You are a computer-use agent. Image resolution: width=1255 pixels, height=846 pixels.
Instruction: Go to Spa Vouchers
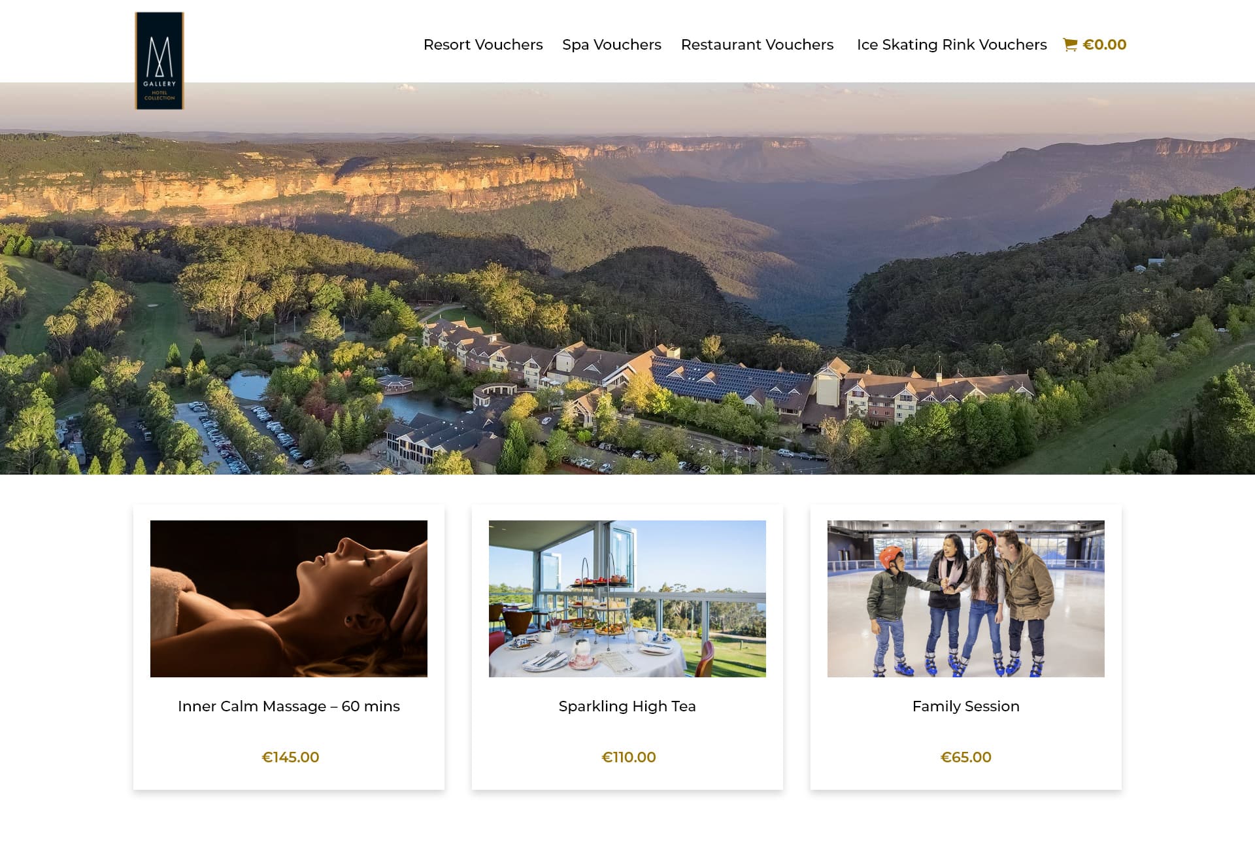tap(612, 44)
